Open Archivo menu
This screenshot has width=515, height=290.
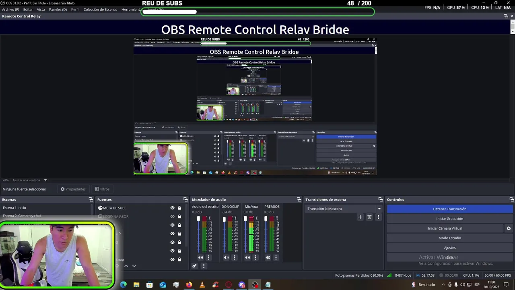click(10, 9)
